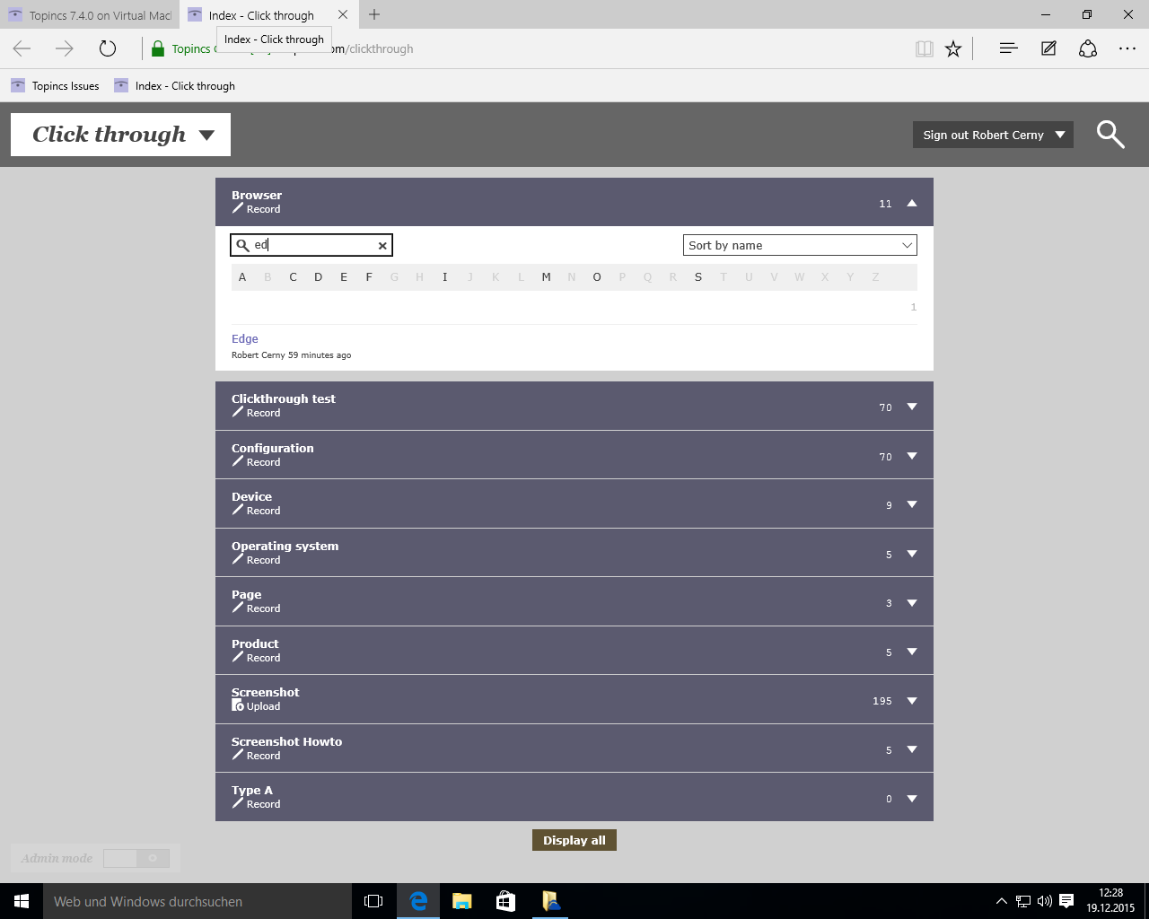Click the Record pencil icon under Browser
Image resolution: width=1149 pixels, height=919 pixels.
(238, 208)
